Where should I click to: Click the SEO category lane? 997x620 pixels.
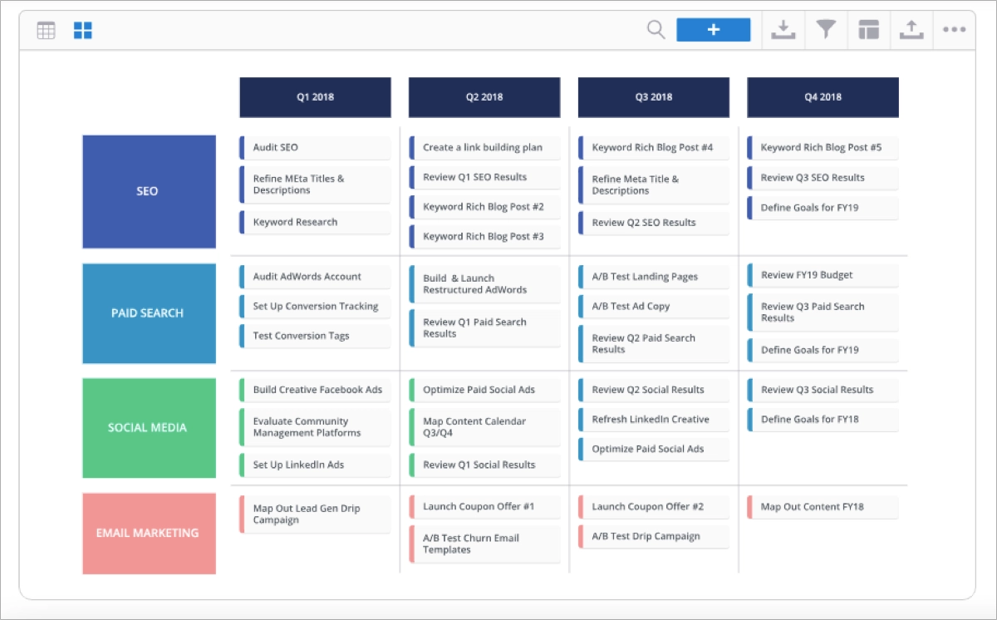(149, 191)
